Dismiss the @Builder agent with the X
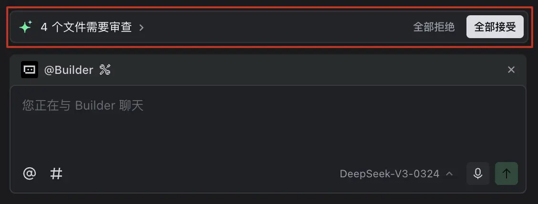 [511, 70]
